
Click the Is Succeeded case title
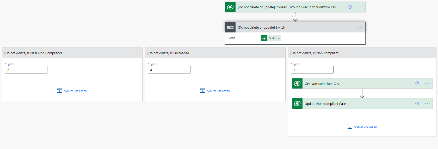click(x=168, y=53)
